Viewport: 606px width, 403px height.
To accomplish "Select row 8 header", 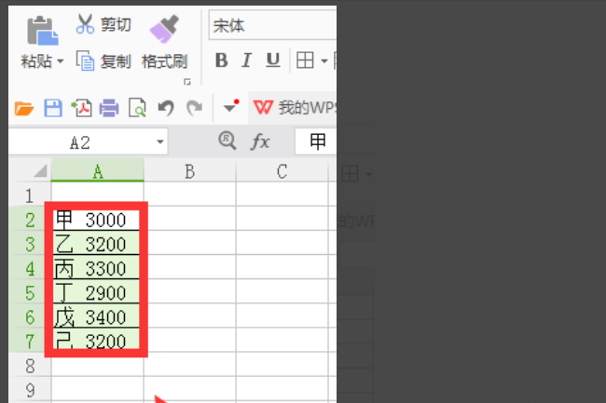I will [x=30, y=366].
